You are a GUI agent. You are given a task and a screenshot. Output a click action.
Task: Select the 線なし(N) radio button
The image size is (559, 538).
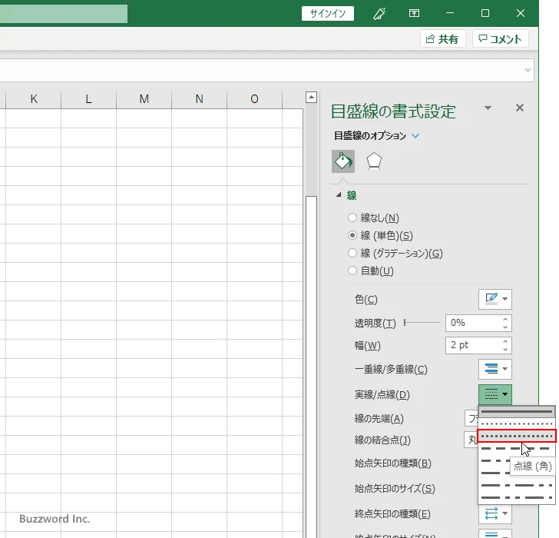352,218
